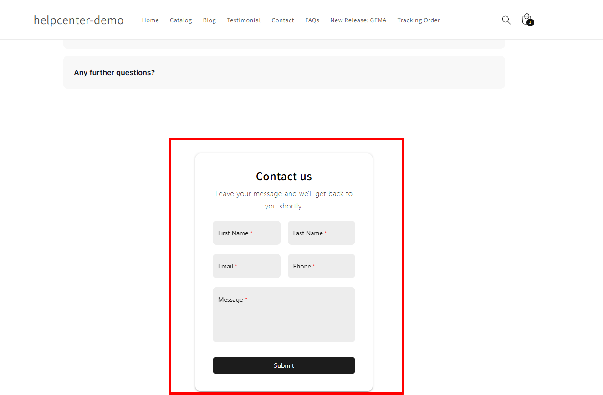
Task: Visit the New Release: GEMA page
Action: (358, 20)
